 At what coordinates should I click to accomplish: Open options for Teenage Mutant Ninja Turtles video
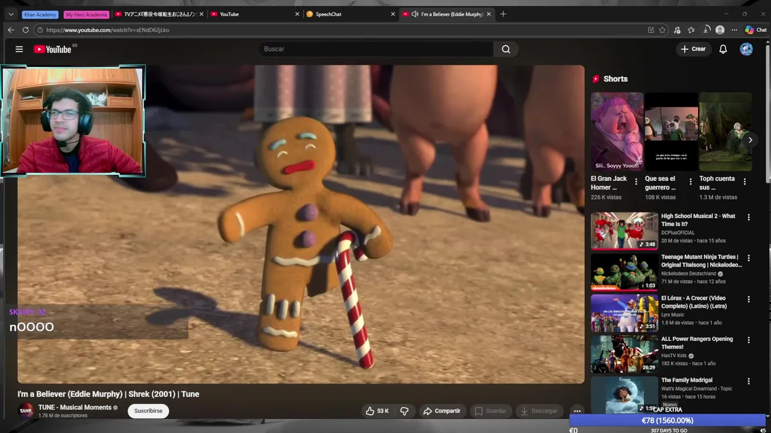click(x=749, y=259)
